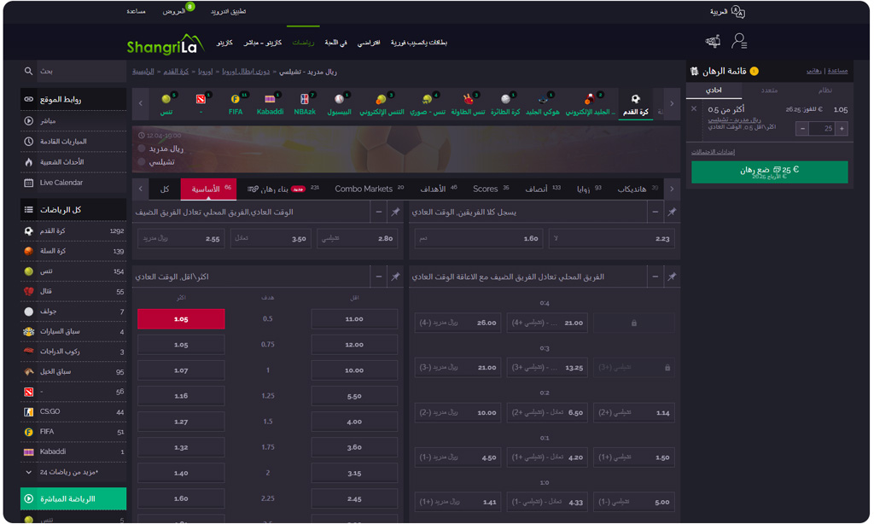The image size is (874, 524).
Task: Show next sports in the carousel
Action: pyautogui.click(x=672, y=103)
